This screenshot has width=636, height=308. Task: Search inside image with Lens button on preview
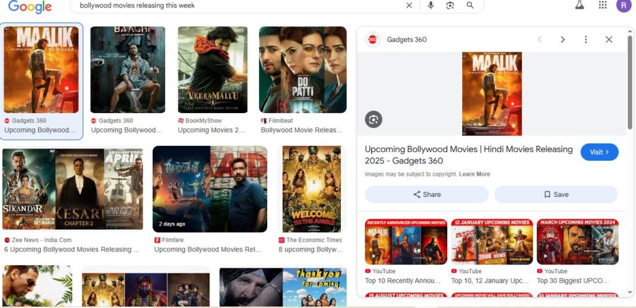tap(373, 119)
